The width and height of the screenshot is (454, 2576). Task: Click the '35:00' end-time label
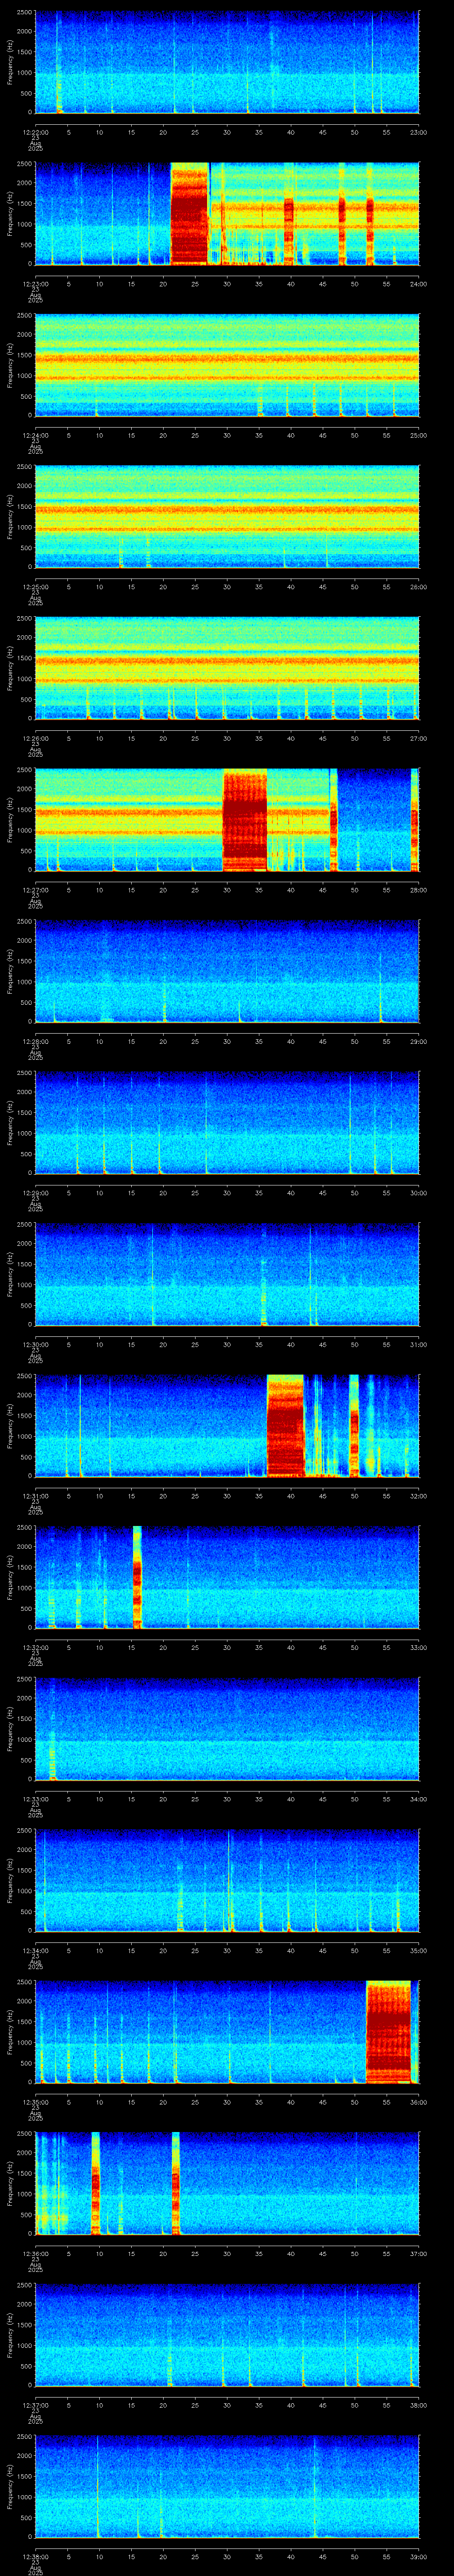click(418, 1949)
